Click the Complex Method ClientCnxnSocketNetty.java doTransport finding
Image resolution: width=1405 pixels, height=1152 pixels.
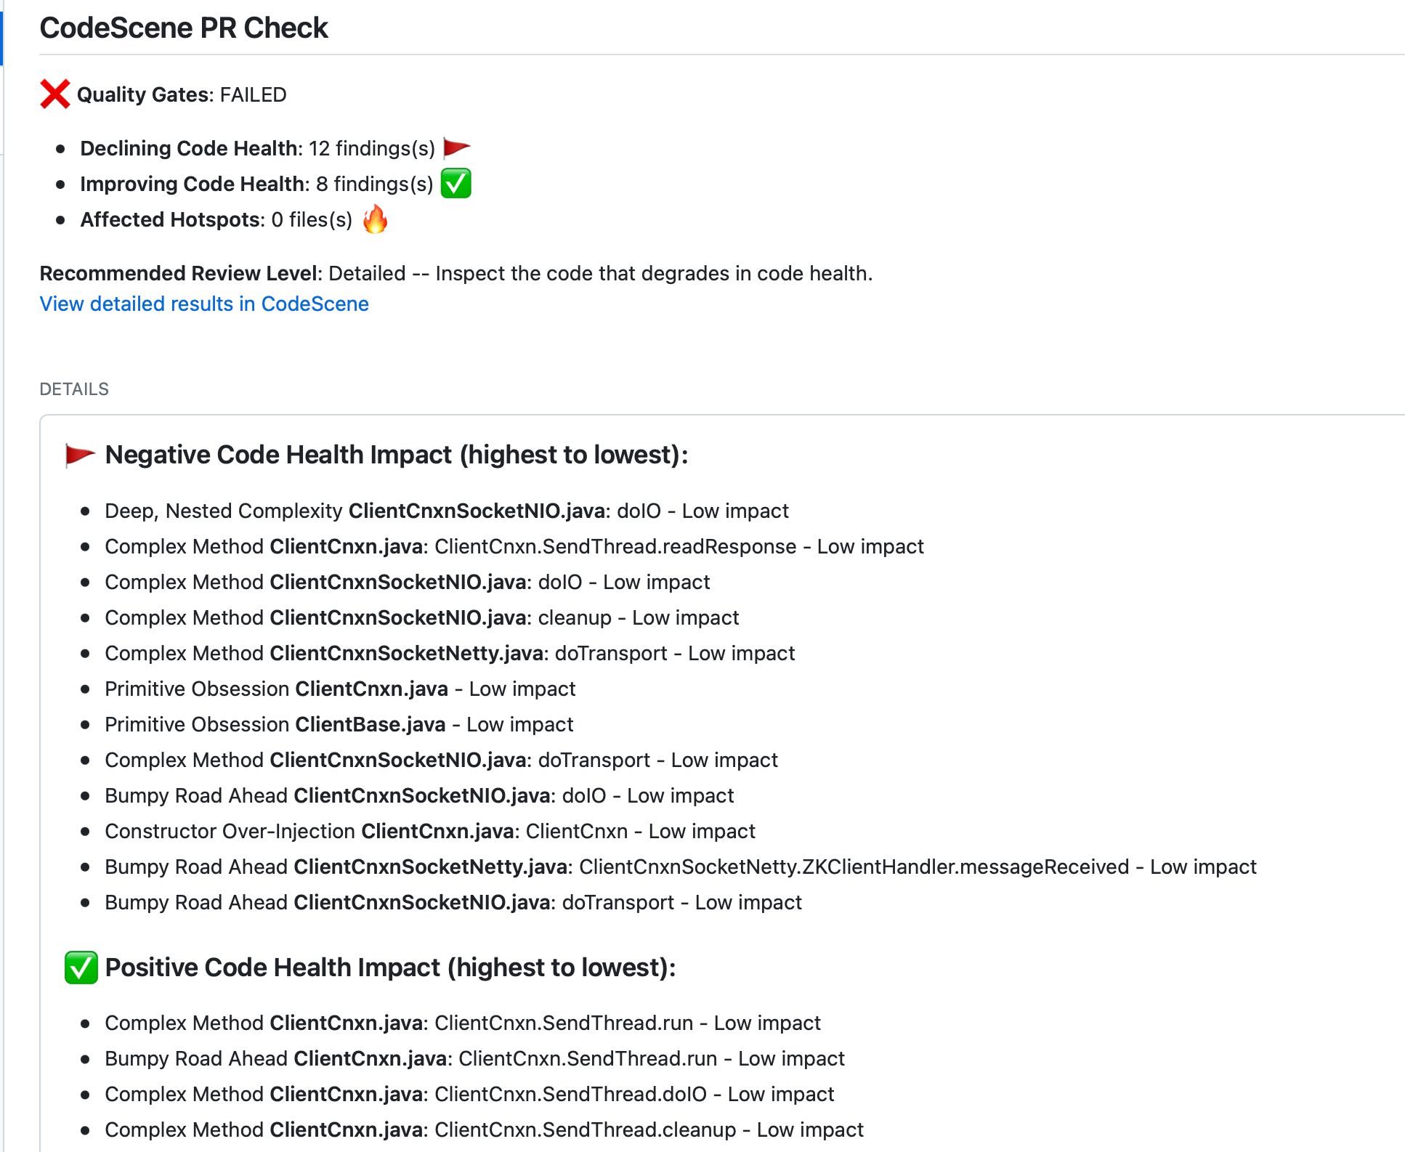click(449, 653)
